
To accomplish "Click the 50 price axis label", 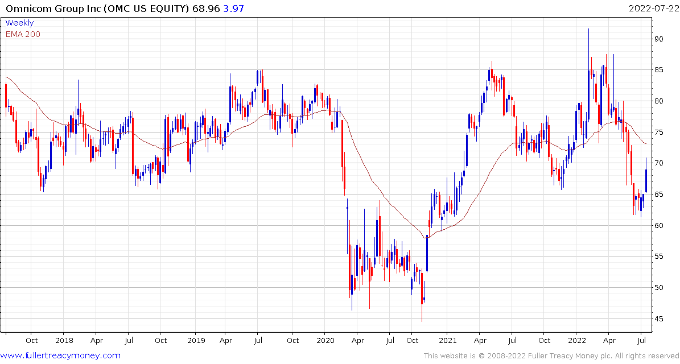I will (660, 287).
